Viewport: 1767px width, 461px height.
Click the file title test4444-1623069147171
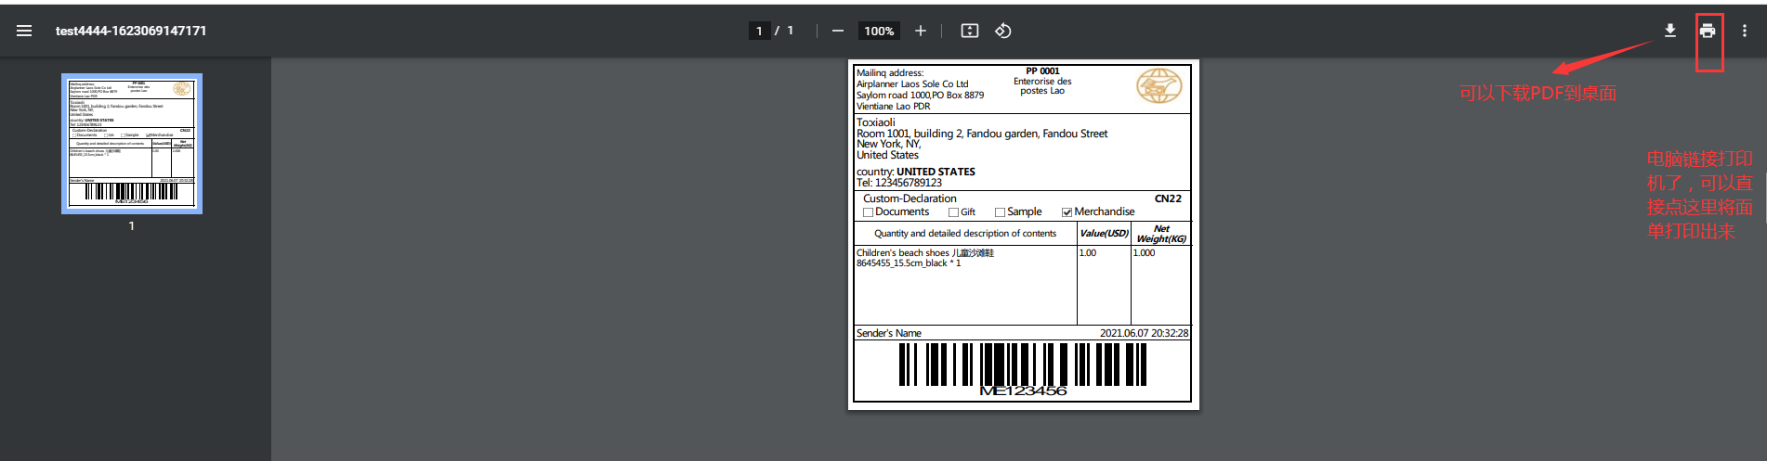(131, 31)
